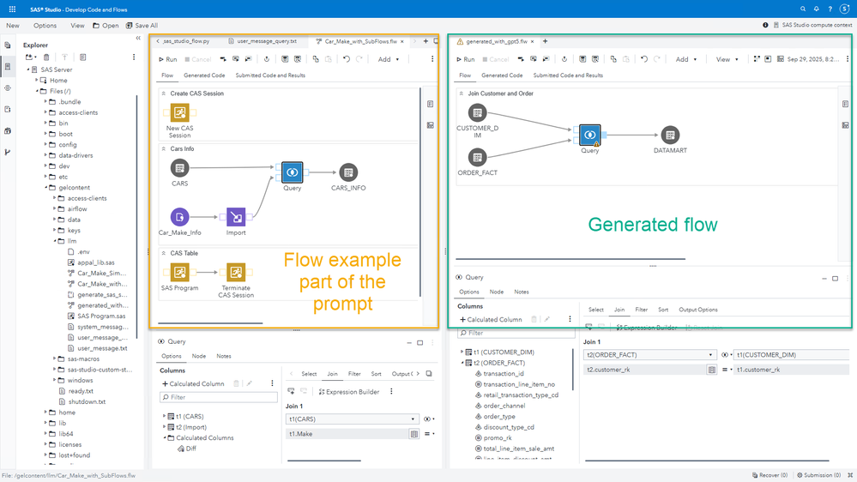Collapse Join Customer and Order subflow
This screenshot has width=857, height=482.
(462, 93)
